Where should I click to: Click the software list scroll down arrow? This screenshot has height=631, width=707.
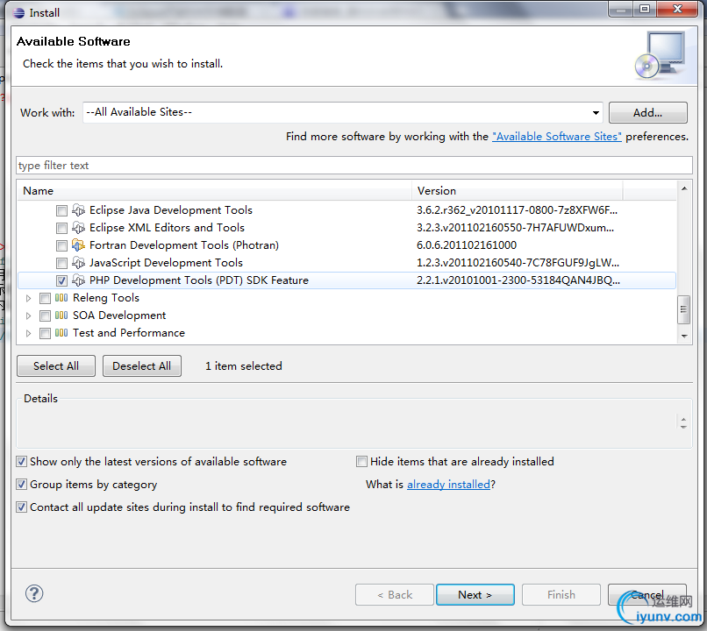tap(684, 336)
